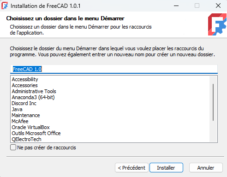Enable 'Ne pas créer de raccourcis' checkbox

click(13, 147)
